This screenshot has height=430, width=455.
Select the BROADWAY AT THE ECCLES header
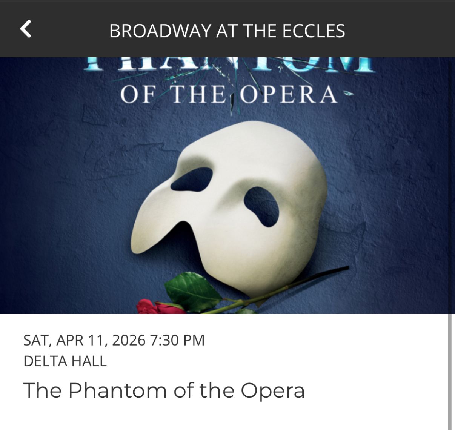227,32
